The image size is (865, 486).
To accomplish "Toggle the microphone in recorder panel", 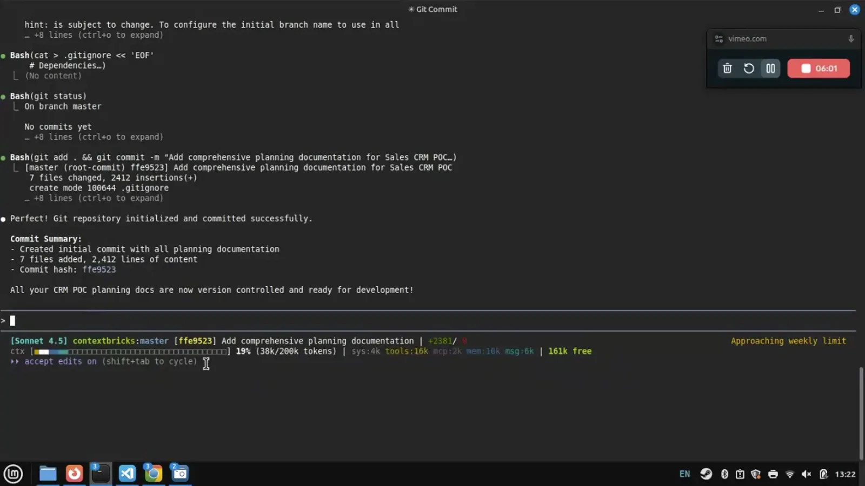I will point(850,39).
